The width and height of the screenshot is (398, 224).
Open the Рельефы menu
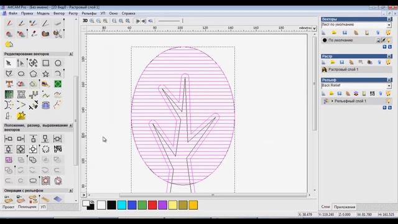pos(89,13)
